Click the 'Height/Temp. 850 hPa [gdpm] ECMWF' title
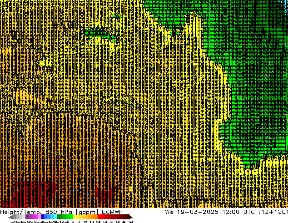This screenshot has width=288, height=223. click(x=61, y=212)
